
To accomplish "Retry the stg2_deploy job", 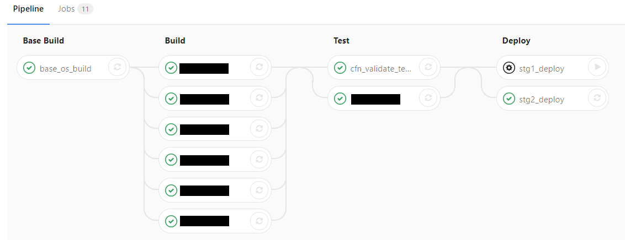I will (x=597, y=99).
